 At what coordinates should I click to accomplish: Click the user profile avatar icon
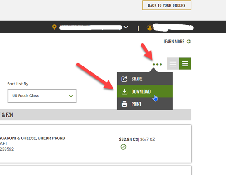coord(150,28)
